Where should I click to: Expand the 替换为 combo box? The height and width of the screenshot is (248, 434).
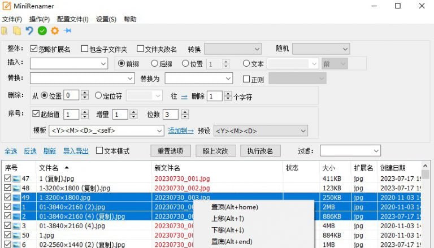tap(228, 79)
